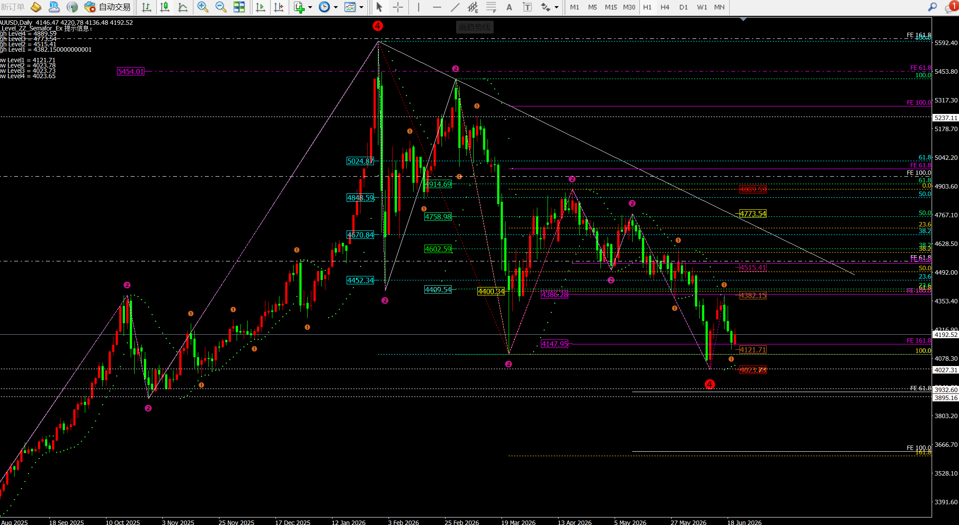Image resolution: width=959 pixels, height=525 pixels.
Task: Expand the periods clock dropdown arrow
Action: (x=336, y=7)
